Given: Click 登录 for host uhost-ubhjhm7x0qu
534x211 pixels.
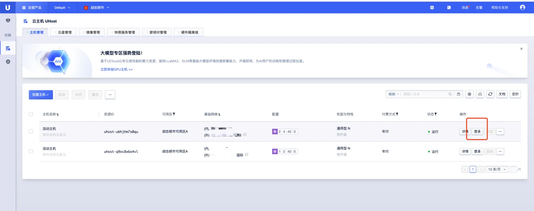Looking at the screenshot, I should (x=477, y=132).
